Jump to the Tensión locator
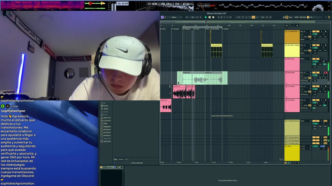332x186 pixels. click(x=175, y=29)
